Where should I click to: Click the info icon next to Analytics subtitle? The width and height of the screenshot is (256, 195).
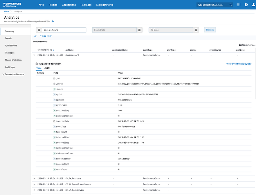click(52, 21)
